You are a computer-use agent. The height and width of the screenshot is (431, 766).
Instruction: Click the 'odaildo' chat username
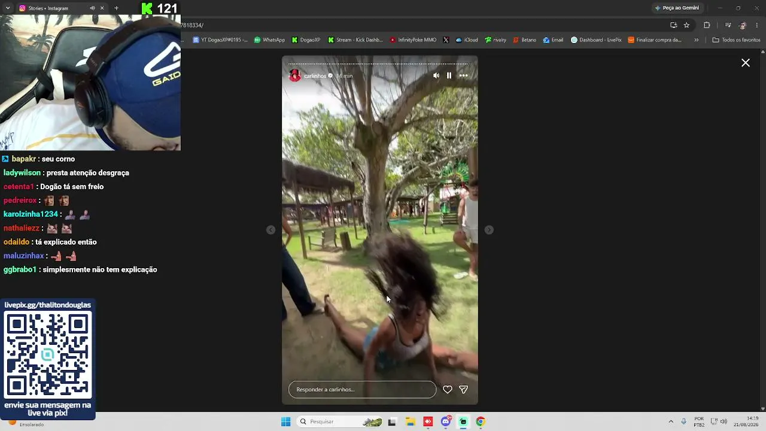tap(17, 242)
